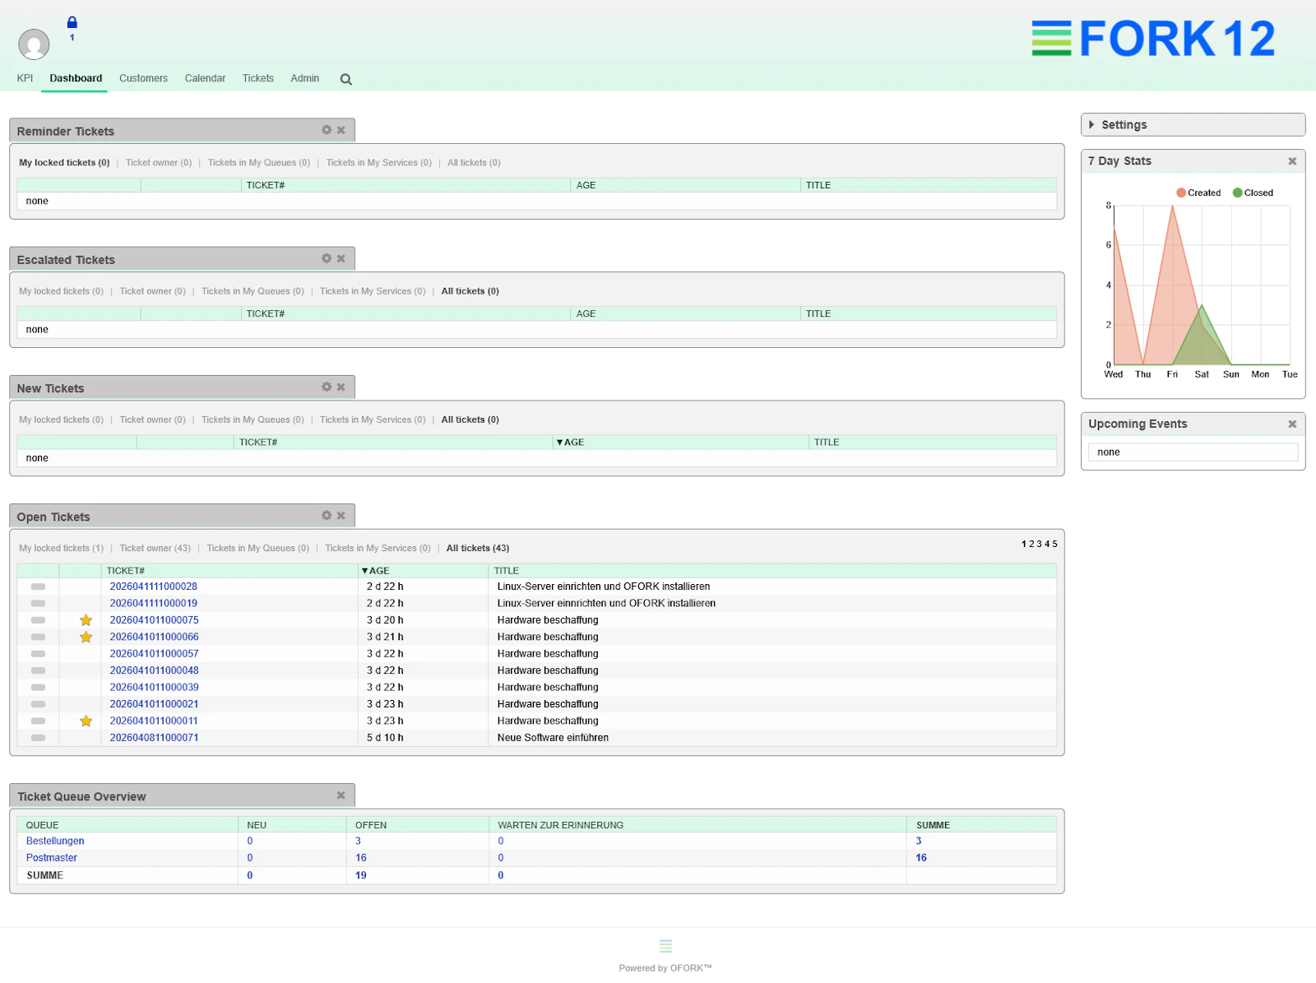Click the priority flag of ticket 2026040811000071

[38, 737]
